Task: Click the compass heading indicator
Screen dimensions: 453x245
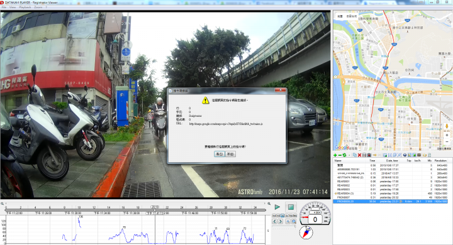Action: click(x=306, y=232)
